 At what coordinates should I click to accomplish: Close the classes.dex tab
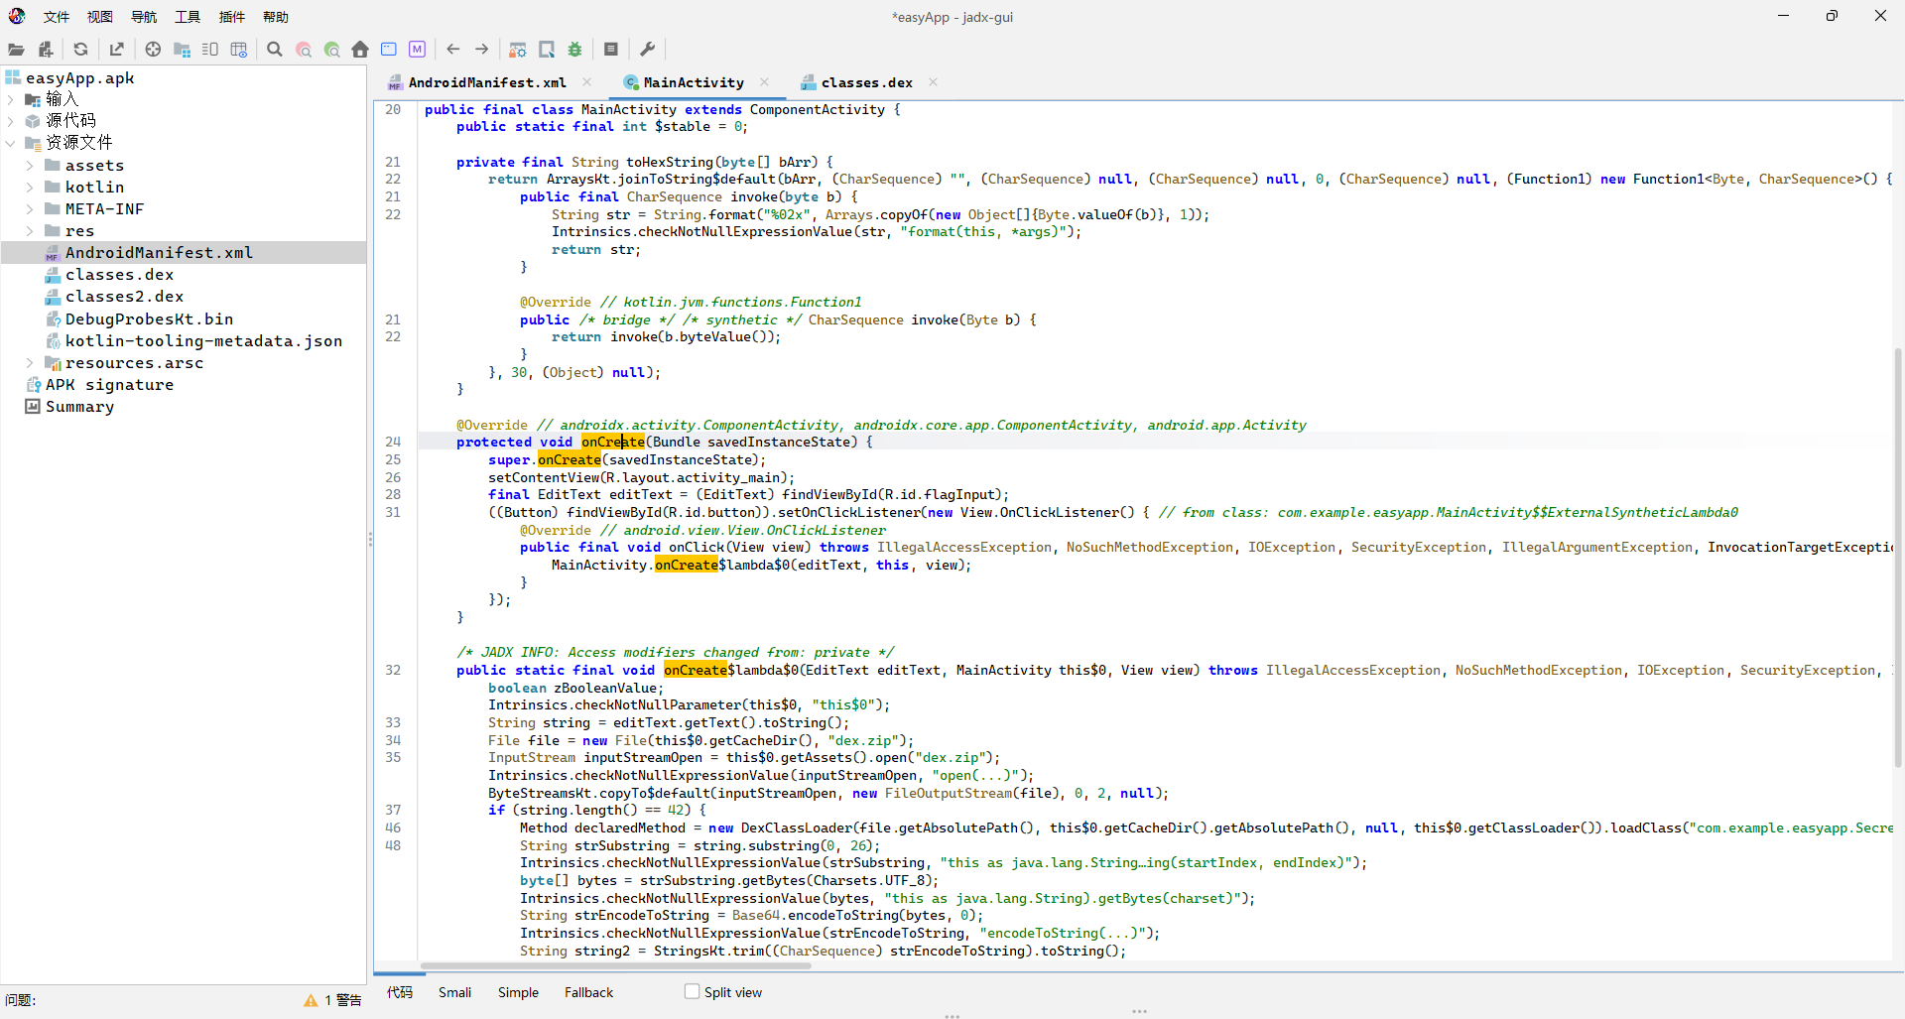click(933, 82)
